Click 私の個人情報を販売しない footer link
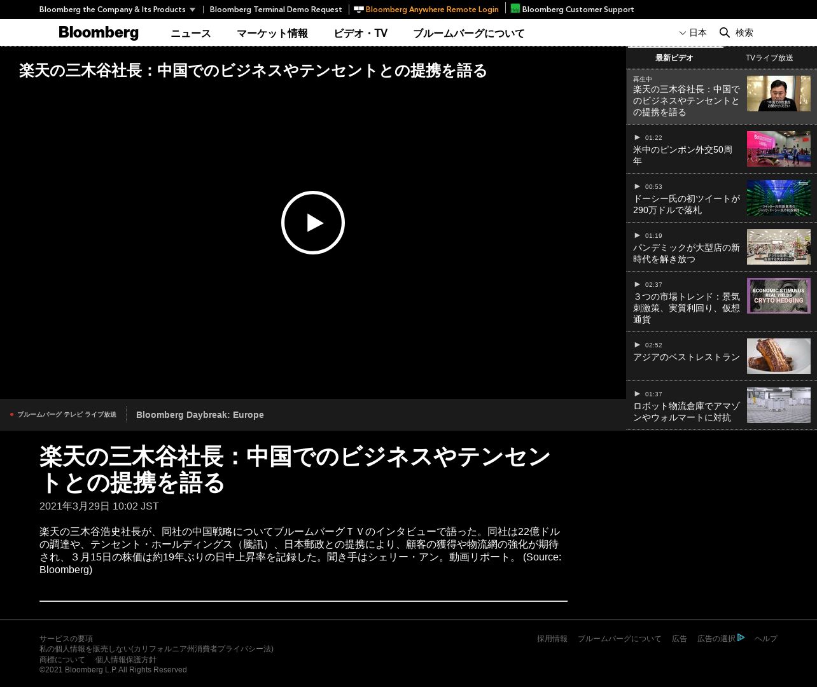817x687 pixels. (x=157, y=649)
